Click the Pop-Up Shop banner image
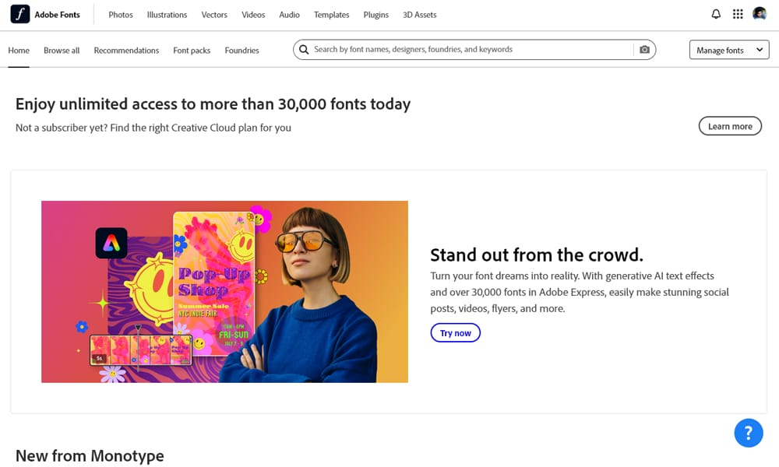 [224, 291]
